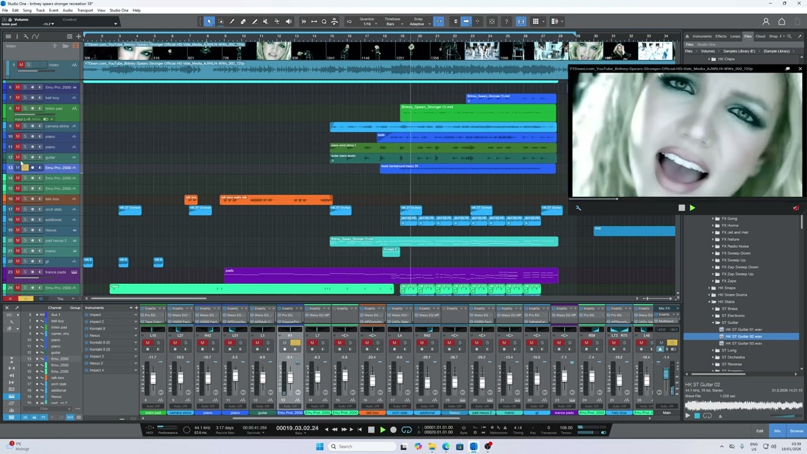The height and width of the screenshot is (454, 807).
Task: Select HK ST Guitar 01.wav file
Action: [x=743, y=329]
